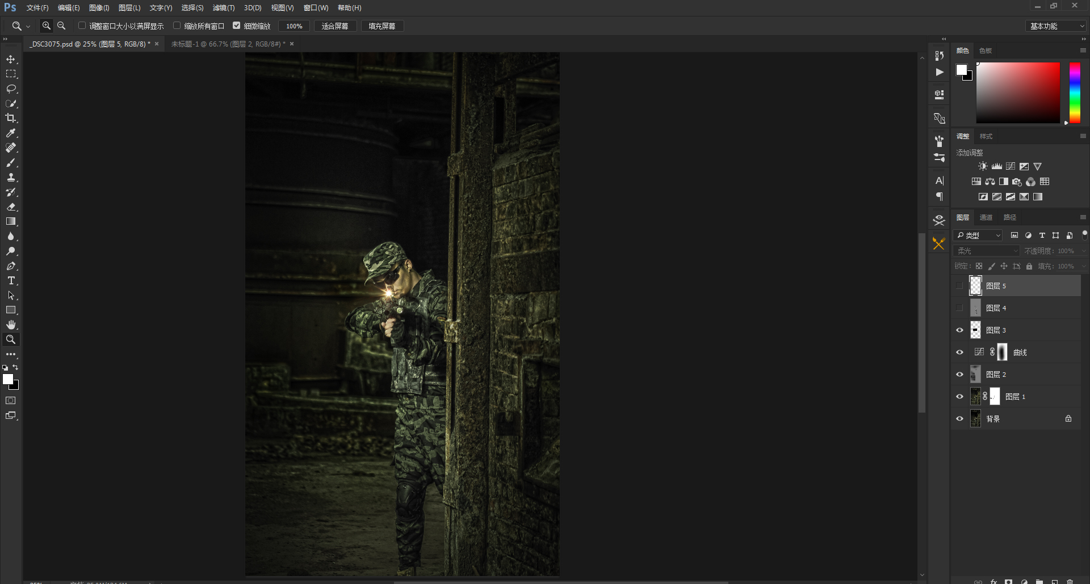This screenshot has height=584, width=1090.
Task: Select the Horizontal Type tool
Action: pyautogui.click(x=11, y=281)
